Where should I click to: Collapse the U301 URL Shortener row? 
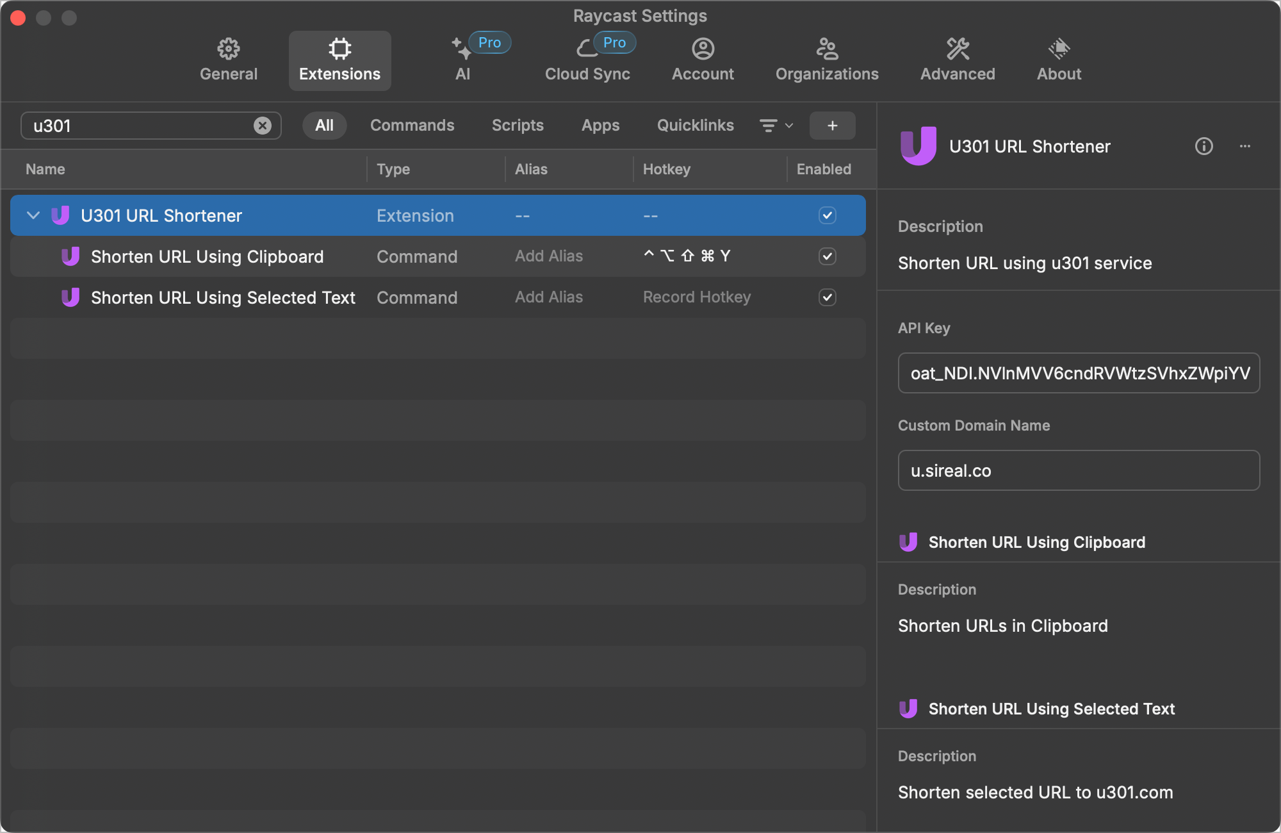pyautogui.click(x=33, y=215)
